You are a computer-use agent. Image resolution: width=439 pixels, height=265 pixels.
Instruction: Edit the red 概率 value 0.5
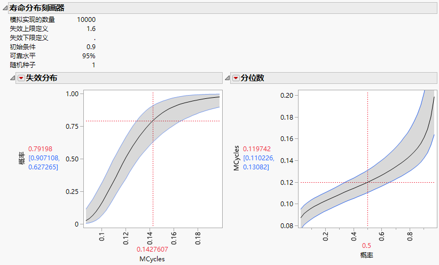click(x=367, y=246)
